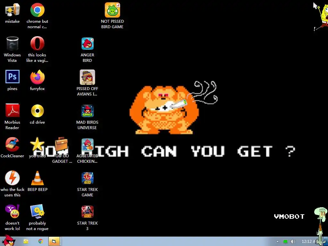Show hidden tray icons arrow
The height and width of the screenshot is (246, 328).
[x=277, y=242]
